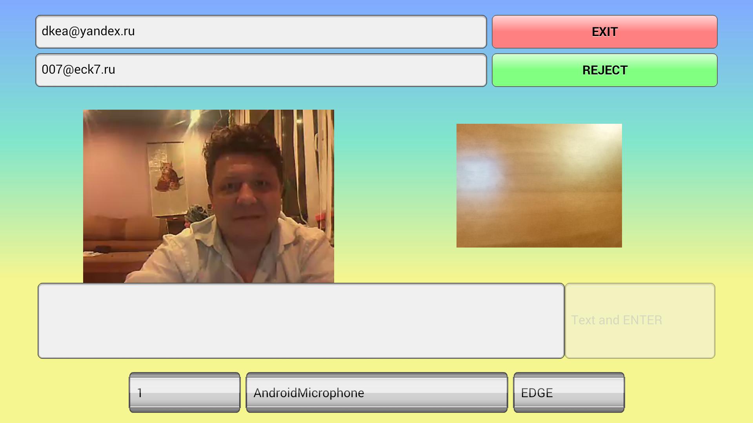
Task: Click the smaller remote video preview
Action: tap(539, 185)
